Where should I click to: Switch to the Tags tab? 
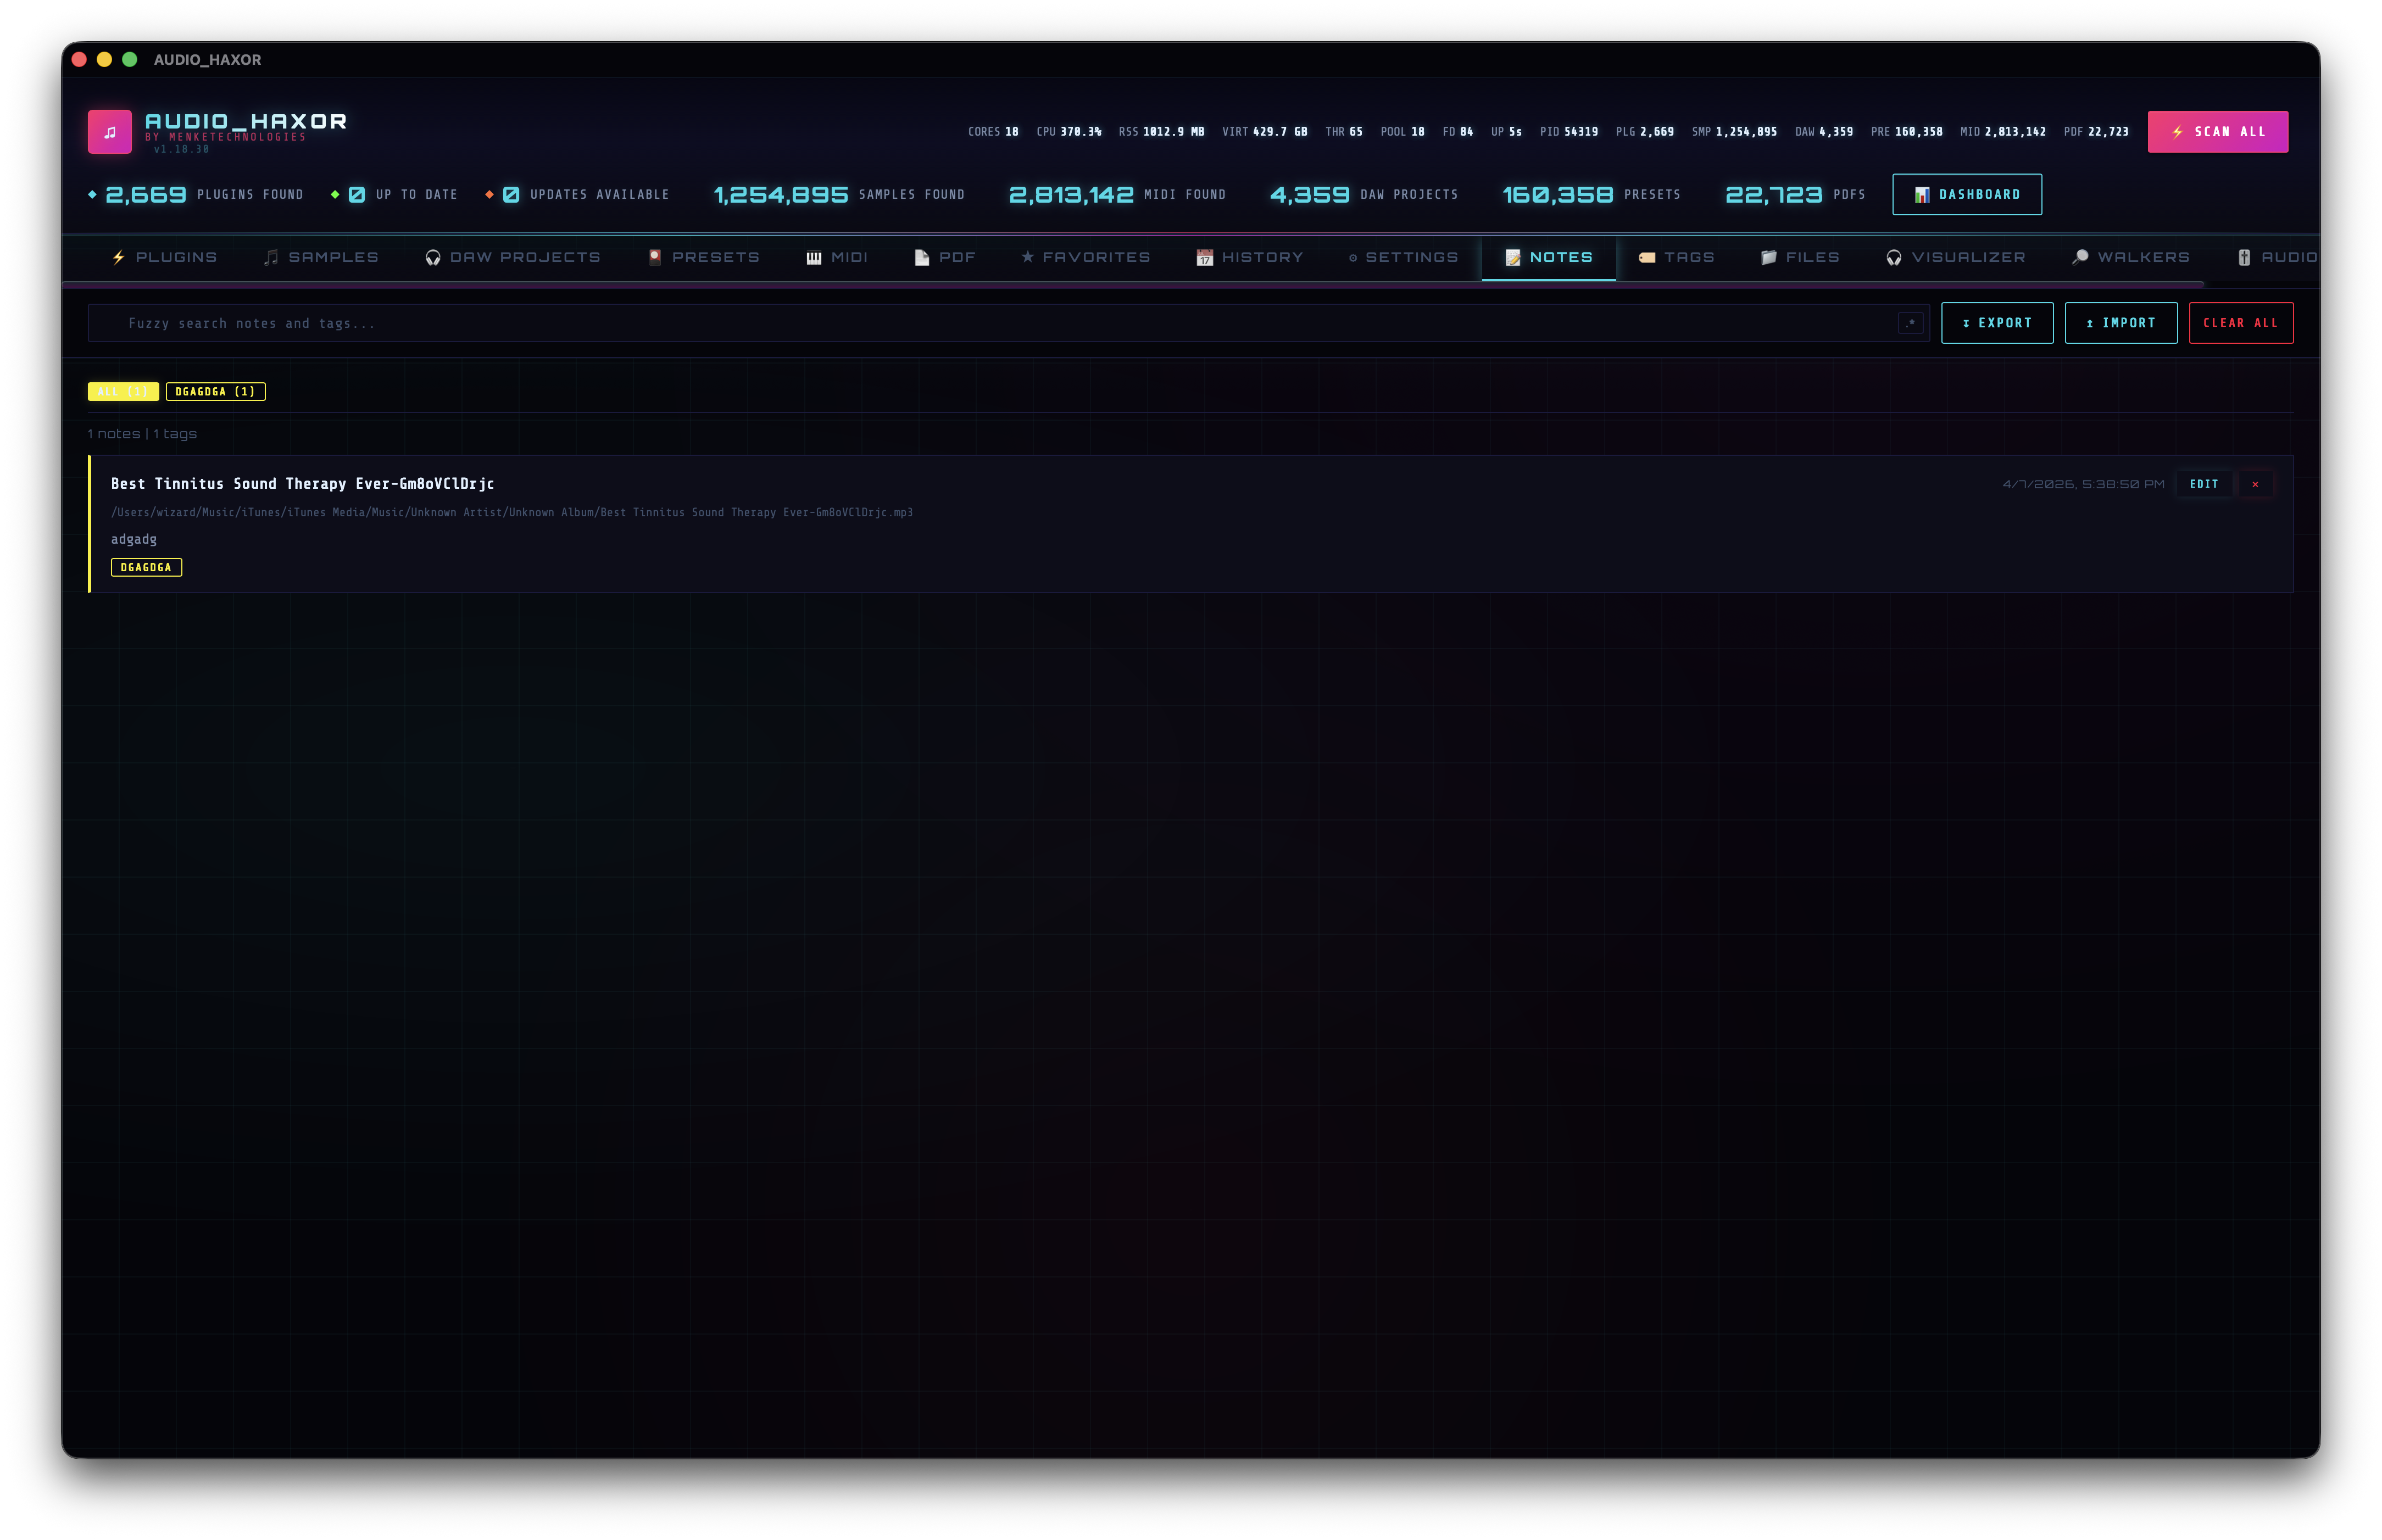pyautogui.click(x=1677, y=257)
